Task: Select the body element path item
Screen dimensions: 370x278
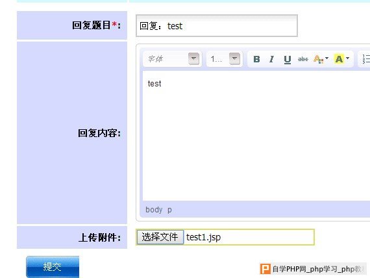Action: pyautogui.click(x=154, y=210)
